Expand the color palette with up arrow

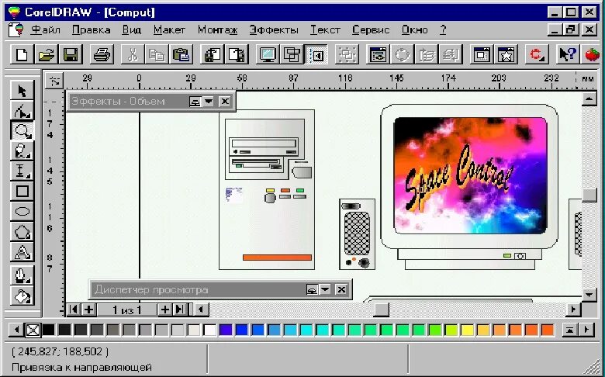[569, 330]
